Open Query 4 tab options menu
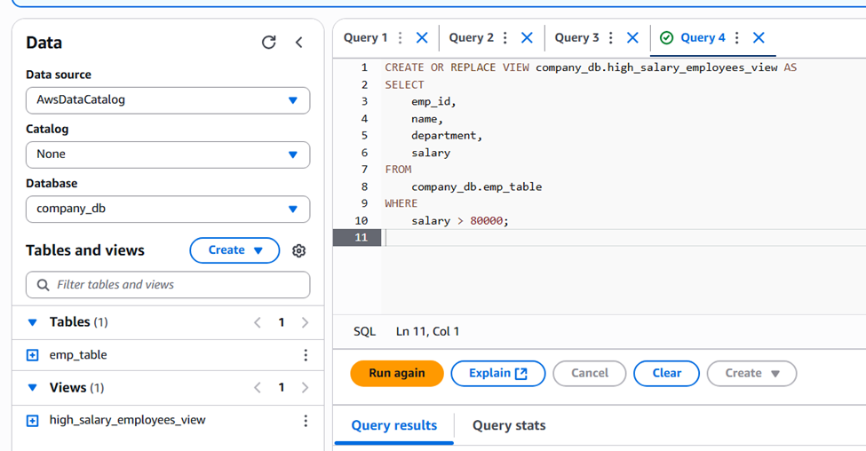The image size is (866, 451). point(736,37)
